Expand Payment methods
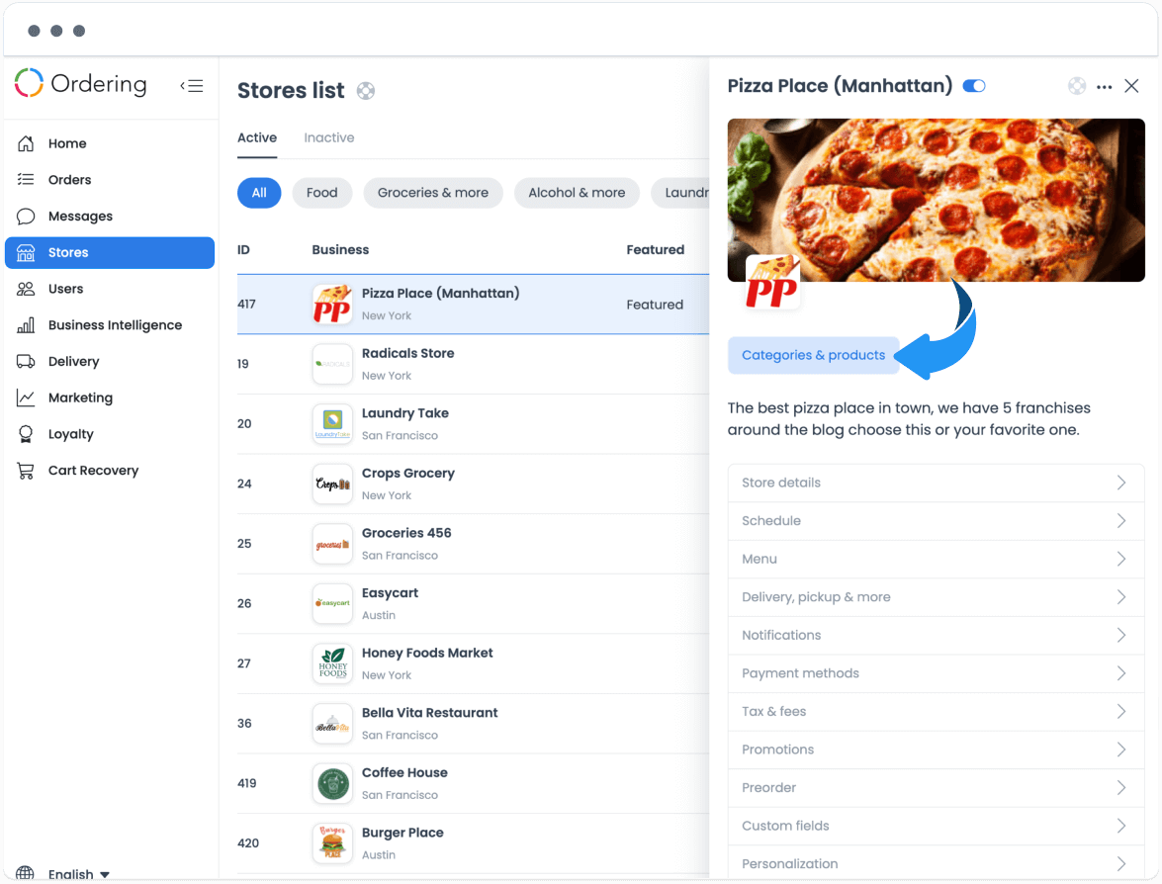1162x884 pixels. (x=936, y=673)
